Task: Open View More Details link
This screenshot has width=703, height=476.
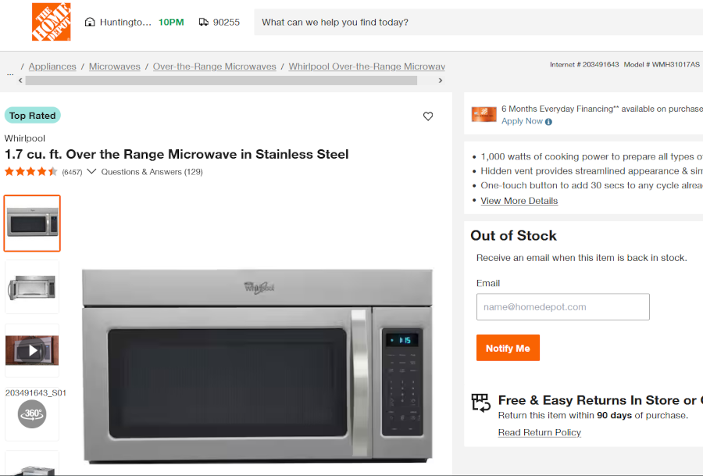Action: [x=519, y=201]
